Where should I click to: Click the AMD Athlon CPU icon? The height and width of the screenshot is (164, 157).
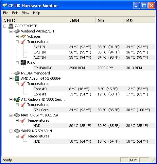pos(17,78)
